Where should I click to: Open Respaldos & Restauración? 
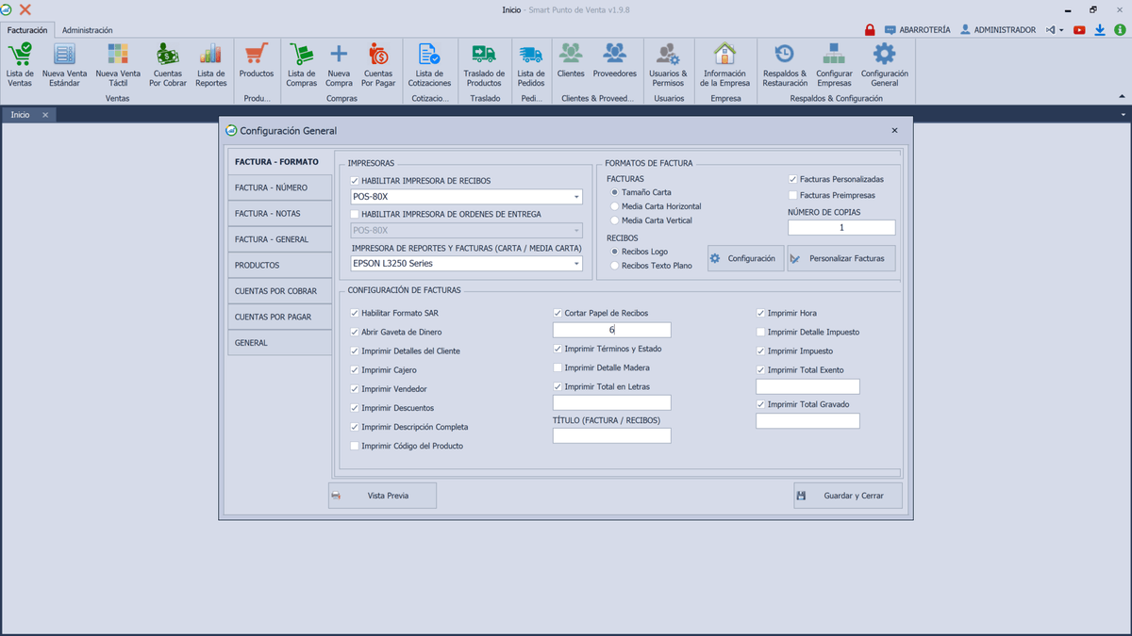point(785,65)
